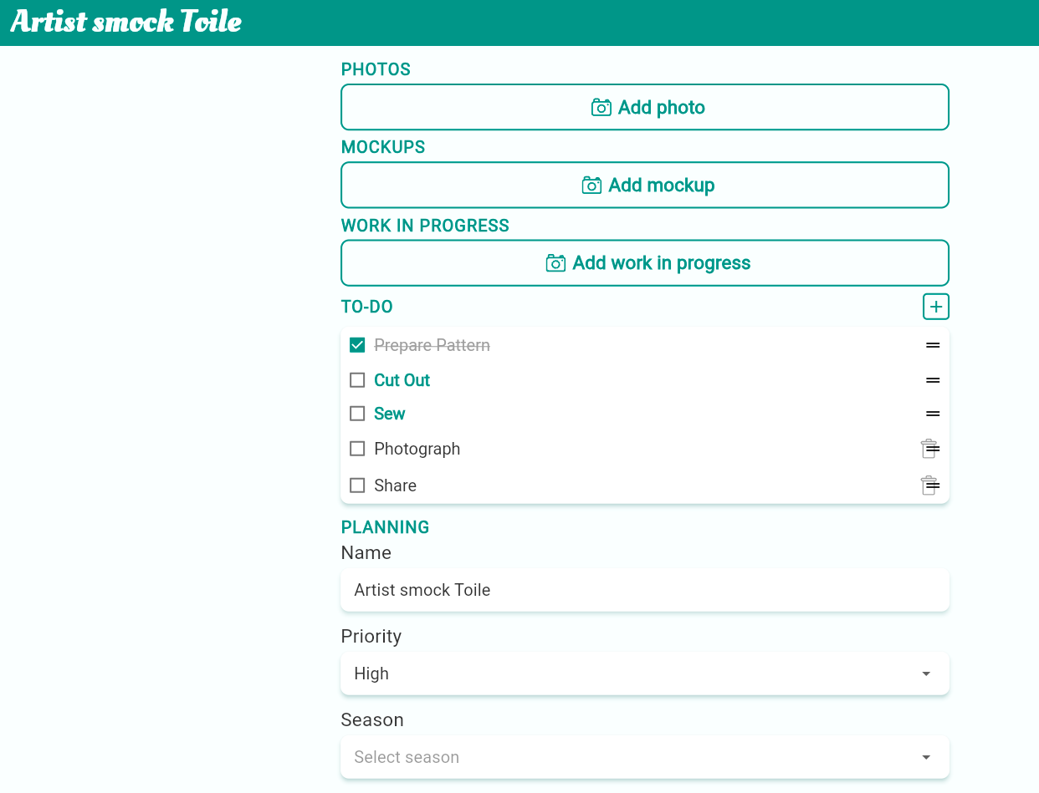Open the Priority dropdown showing High
Viewport: 1039px width, 793px height.
click(644, 674)
